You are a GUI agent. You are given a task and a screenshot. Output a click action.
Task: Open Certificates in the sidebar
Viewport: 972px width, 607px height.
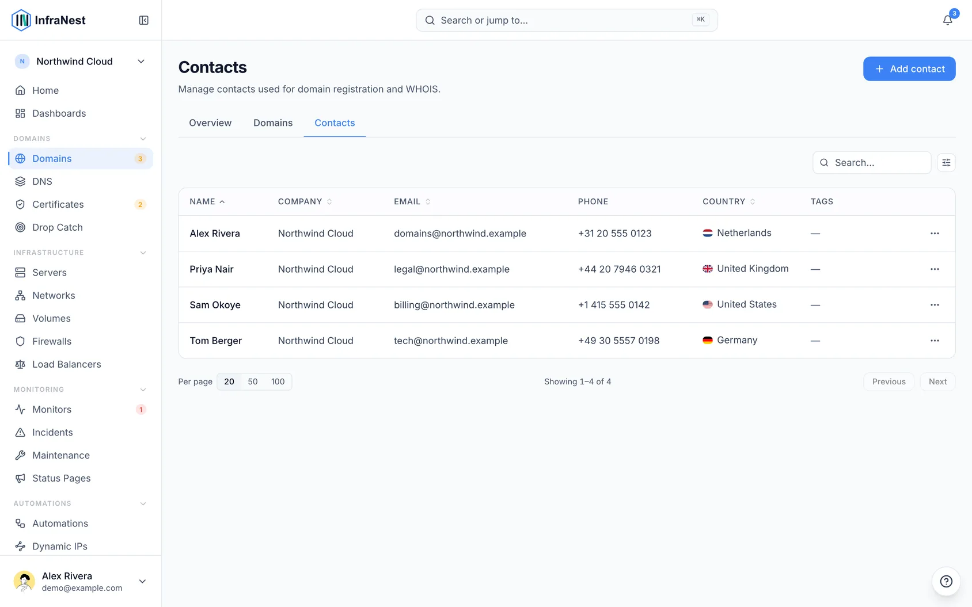pos(81,204)
